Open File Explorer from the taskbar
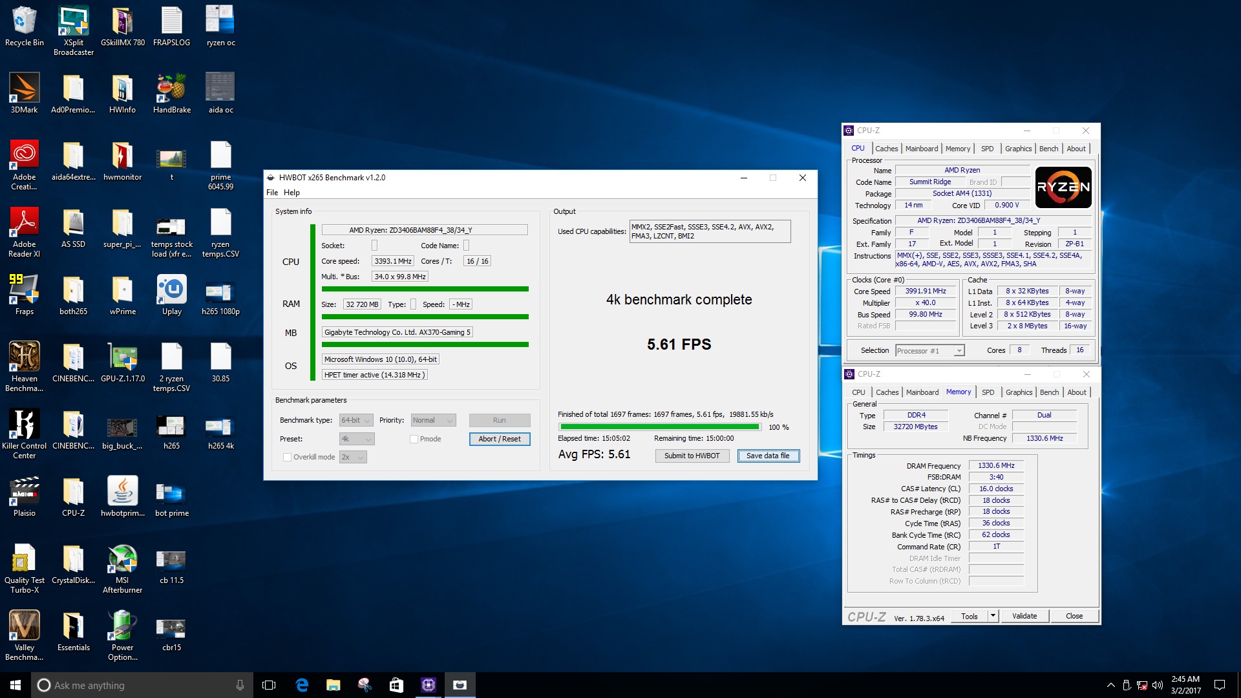Image resolution: width=1241 pixels, height=698 pixels. pyautogui.click(x=334, y=685)
